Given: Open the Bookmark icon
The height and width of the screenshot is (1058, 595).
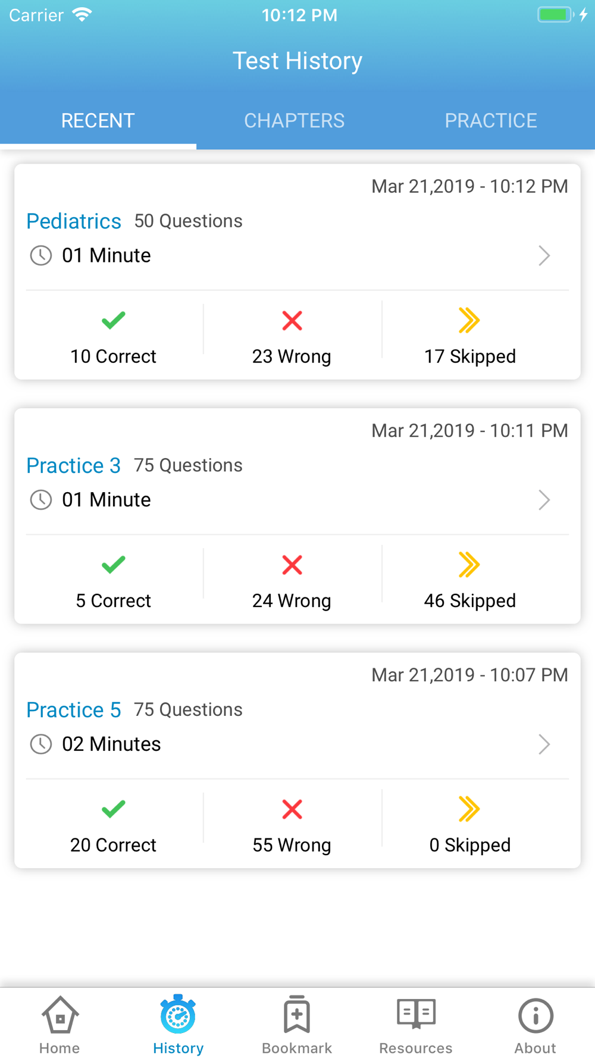Looking at the screenshot, I should click(x=297, y=1014).
